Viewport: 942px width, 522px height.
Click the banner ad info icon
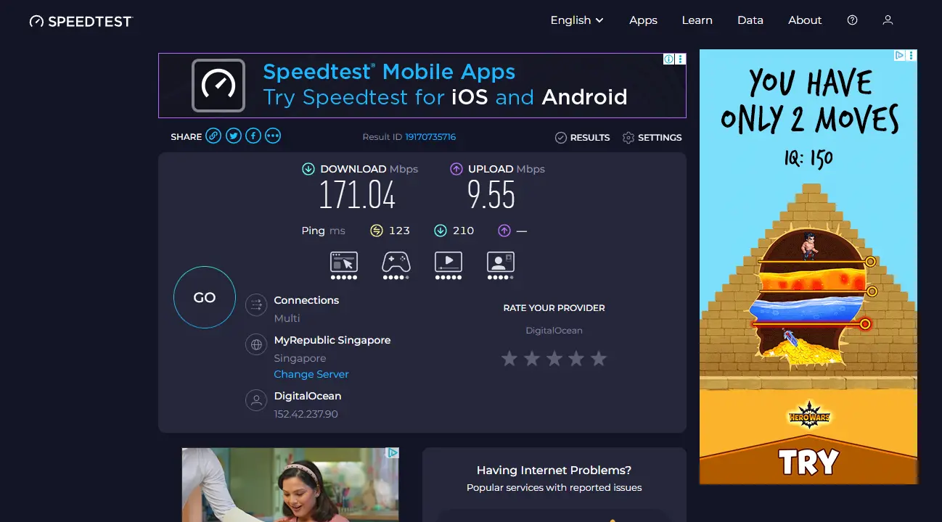pyautogui.click(x=669, y=59)
